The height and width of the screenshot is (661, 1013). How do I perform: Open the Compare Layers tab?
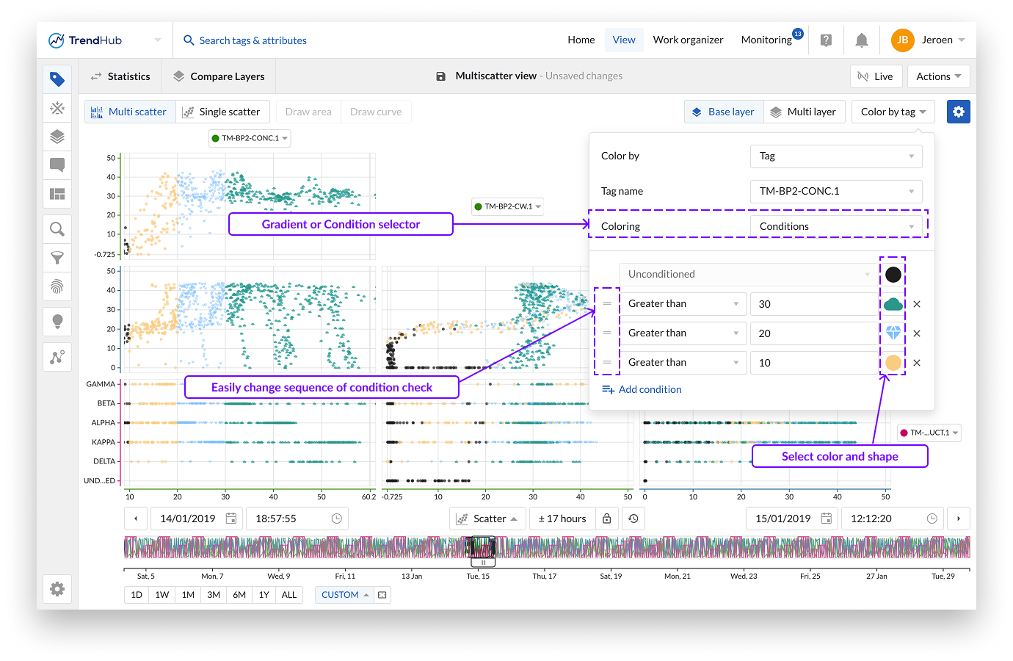pyautogui.click(x=219, y=76)
